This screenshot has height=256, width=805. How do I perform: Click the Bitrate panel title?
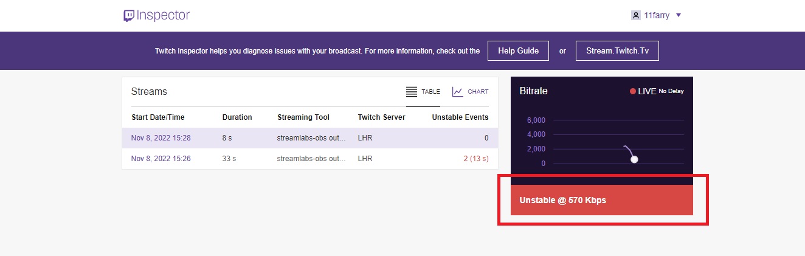(x=533, y=91)
